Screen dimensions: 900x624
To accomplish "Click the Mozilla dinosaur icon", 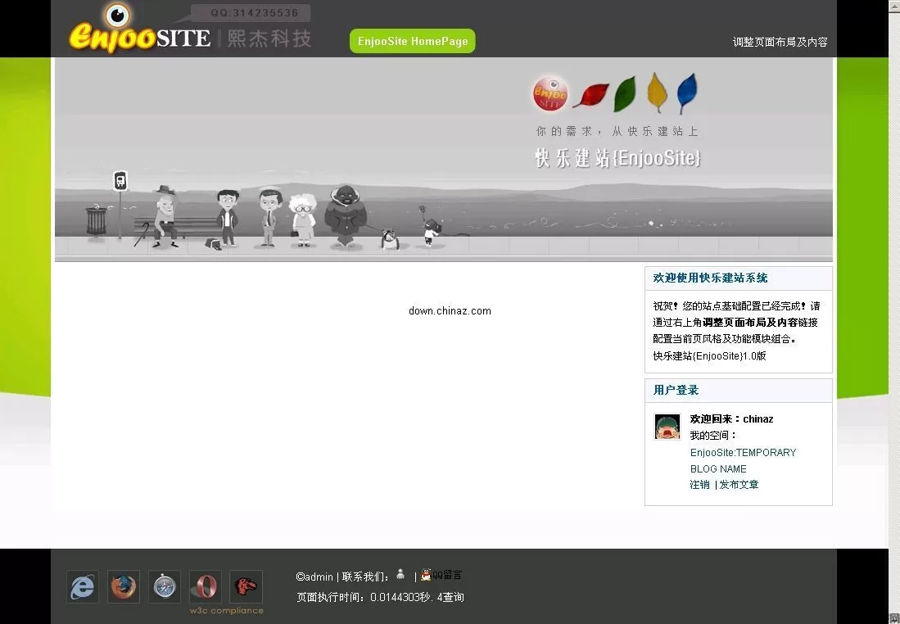I will (x=246, y=587).
